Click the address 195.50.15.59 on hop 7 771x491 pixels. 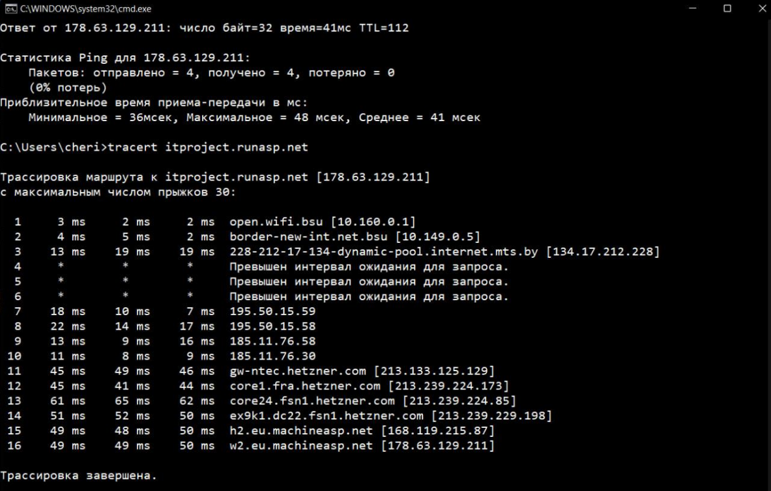point(272,312)
